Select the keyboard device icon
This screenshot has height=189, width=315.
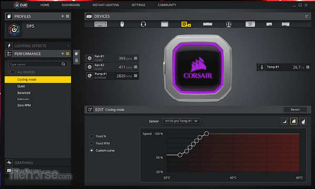point(101,24)
